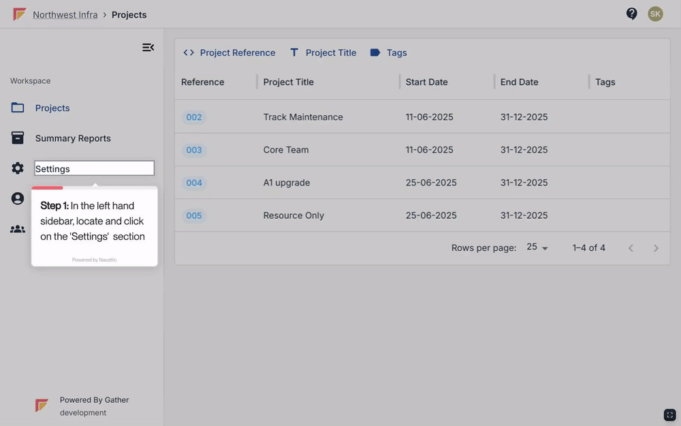The height and width of the screenshot is (426, 681).
Task: Collapse the sidebar with the menu icon
Action: [148, 47]
